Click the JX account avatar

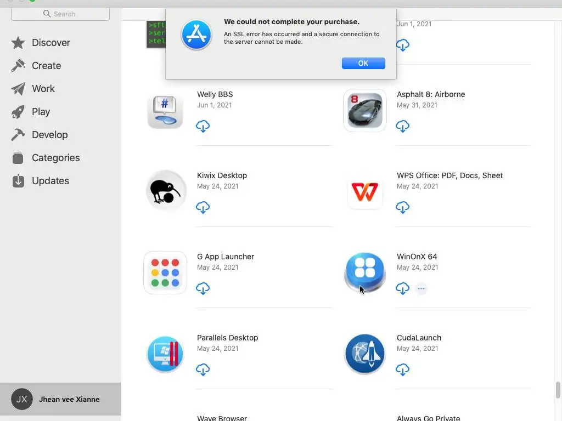tap(22, 399)
